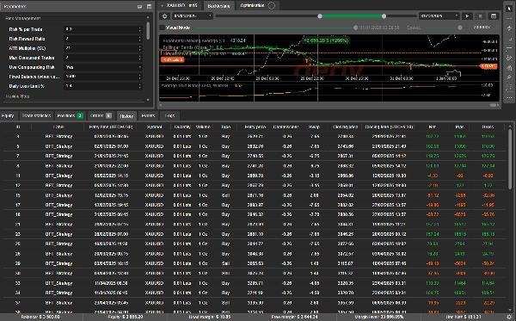Open backtesting settings gear icon

pyautogui.click(x=165, y=15)
